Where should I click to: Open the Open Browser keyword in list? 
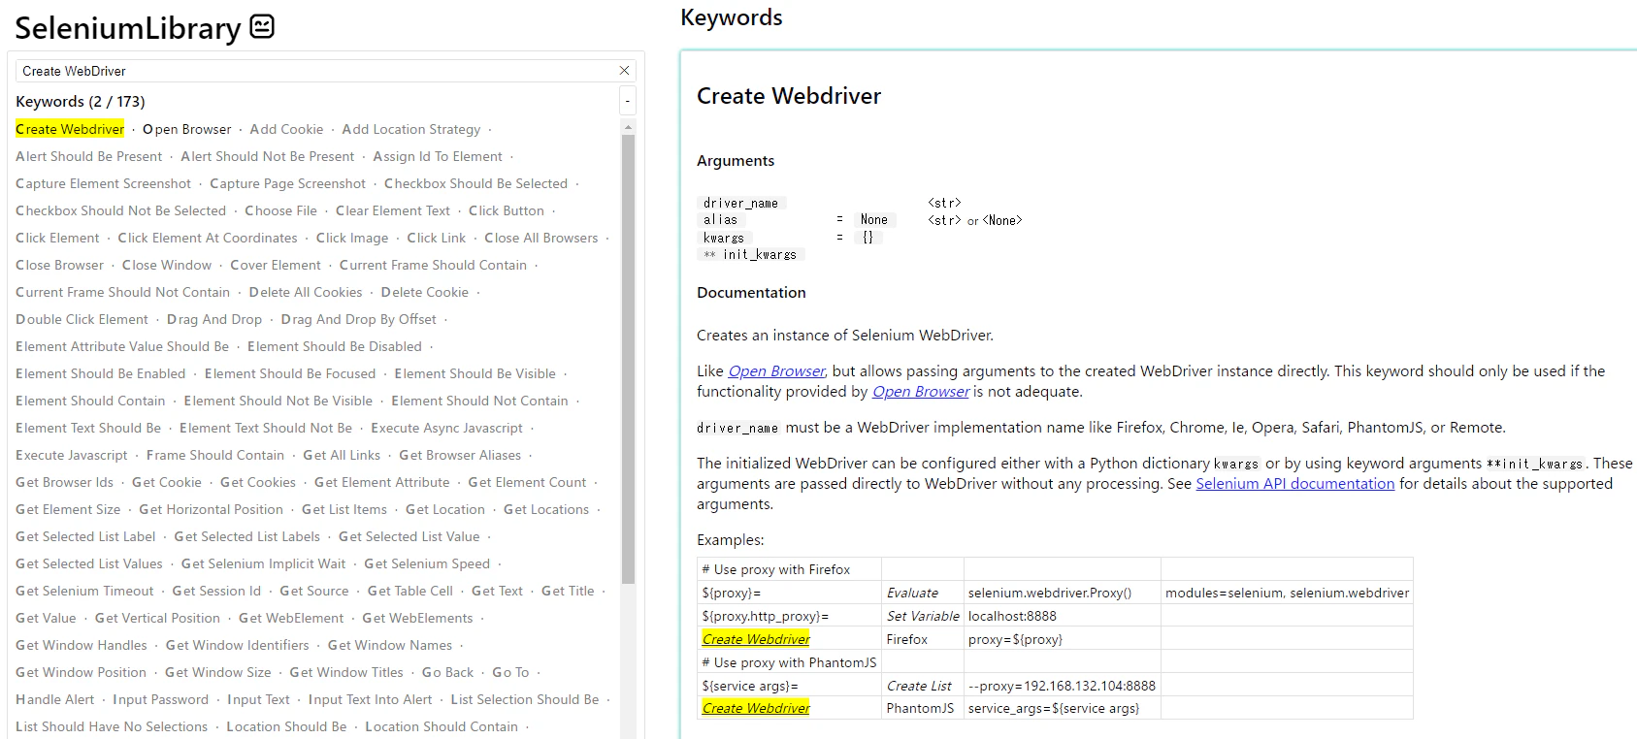pos(187,129)
